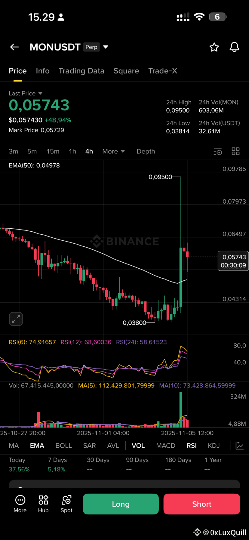Tap the 0,09500 high marker on chart
Viewport: 249px width, 540px height.
coord(160,177)
